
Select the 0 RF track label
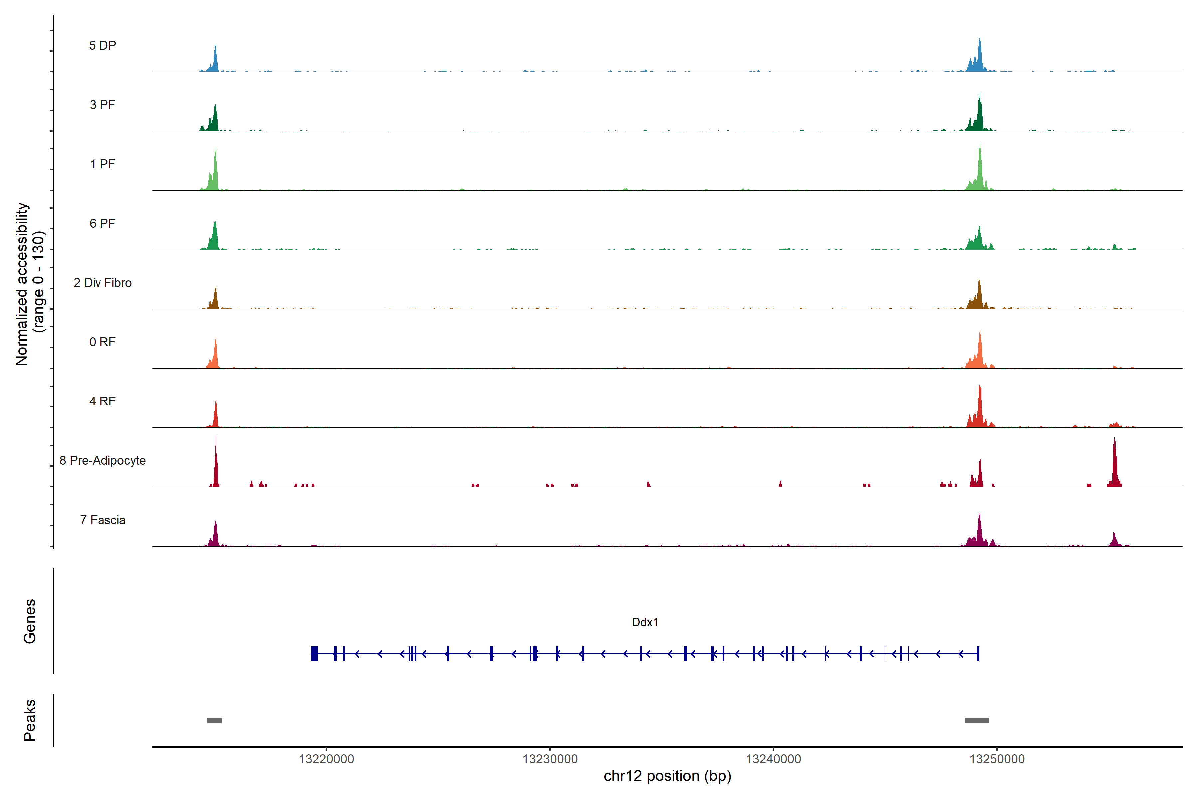click(102, 342)
